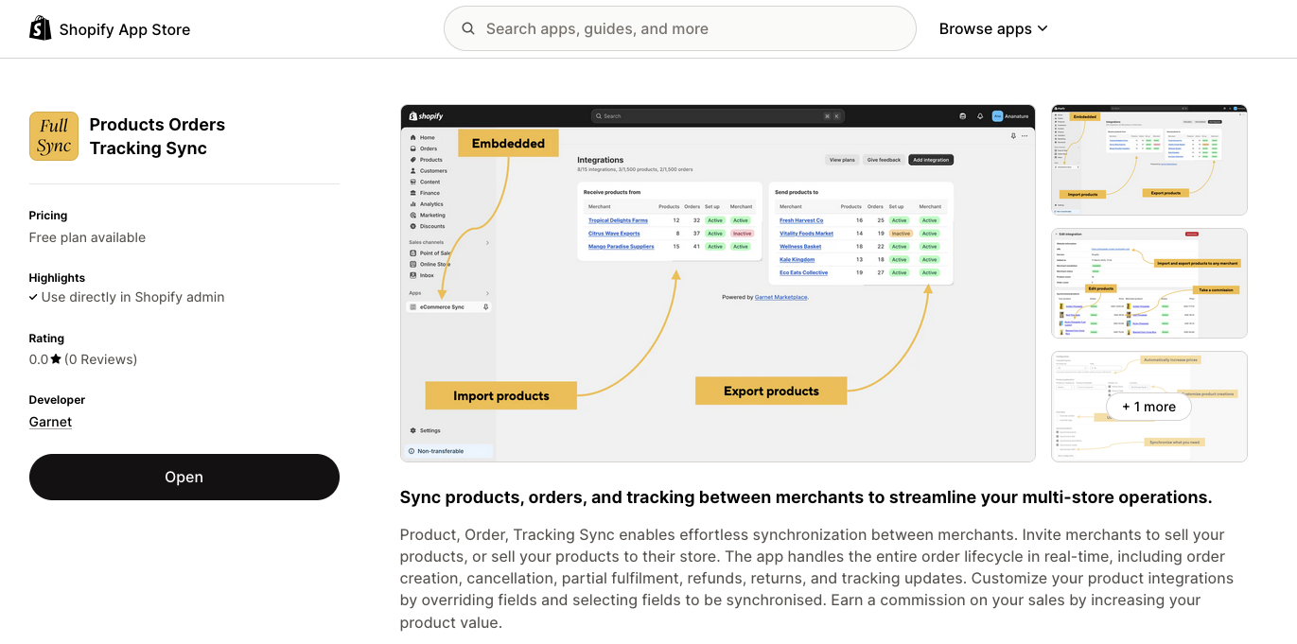Open the eCommerce Sync app icon under Apps
This screenshot has height=644, width=1297.
click(x=412, y=306)
